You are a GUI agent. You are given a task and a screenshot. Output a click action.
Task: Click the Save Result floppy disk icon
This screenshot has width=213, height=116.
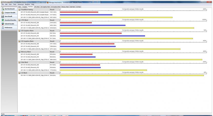coord(3,16)
